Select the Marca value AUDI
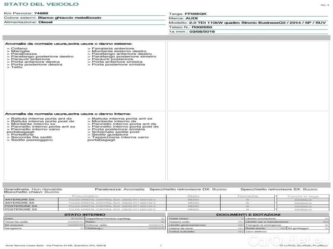Viewport: 333px width, 249px height. coord(191,18)
